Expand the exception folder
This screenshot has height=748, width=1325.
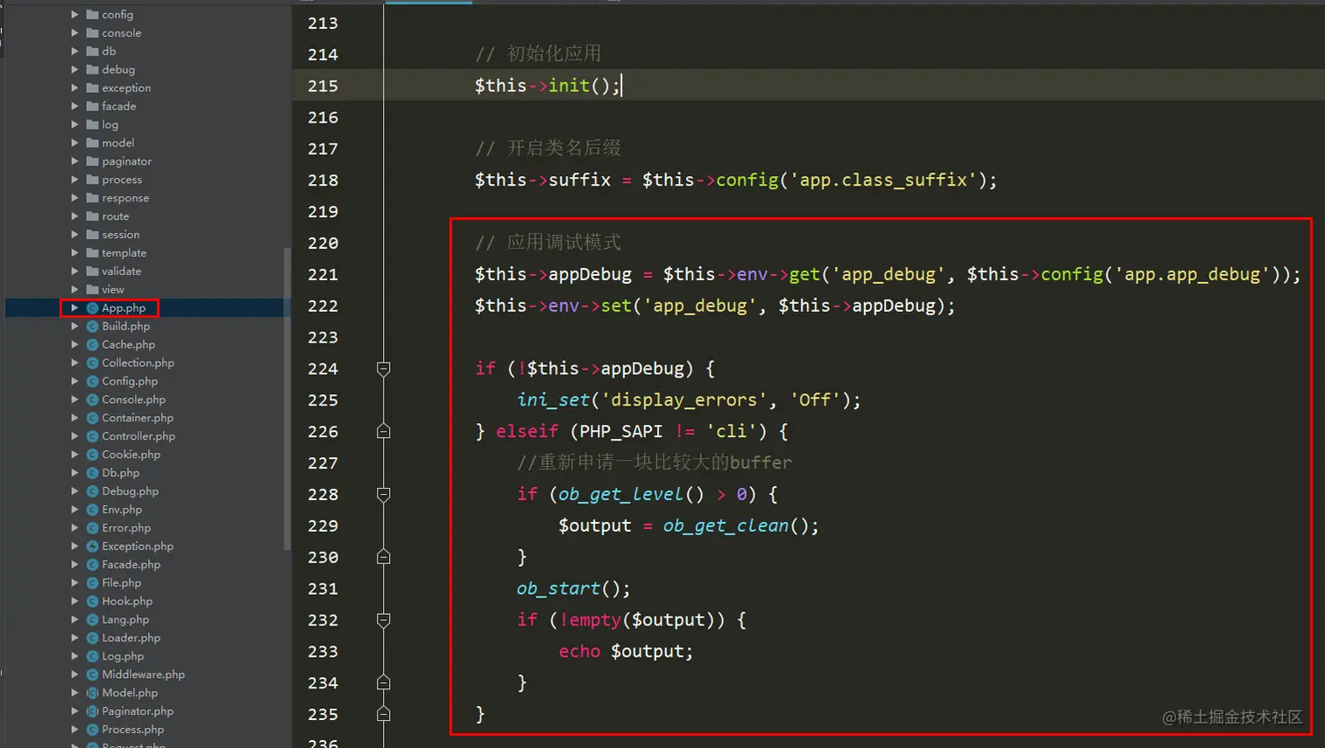click(74, 88)
